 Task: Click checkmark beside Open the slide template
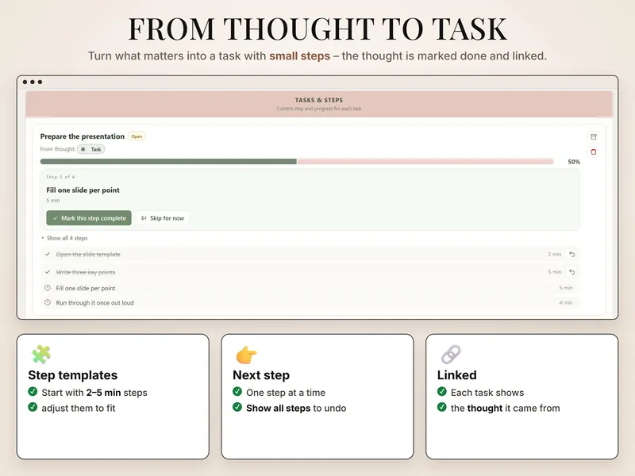coord(48,254)
